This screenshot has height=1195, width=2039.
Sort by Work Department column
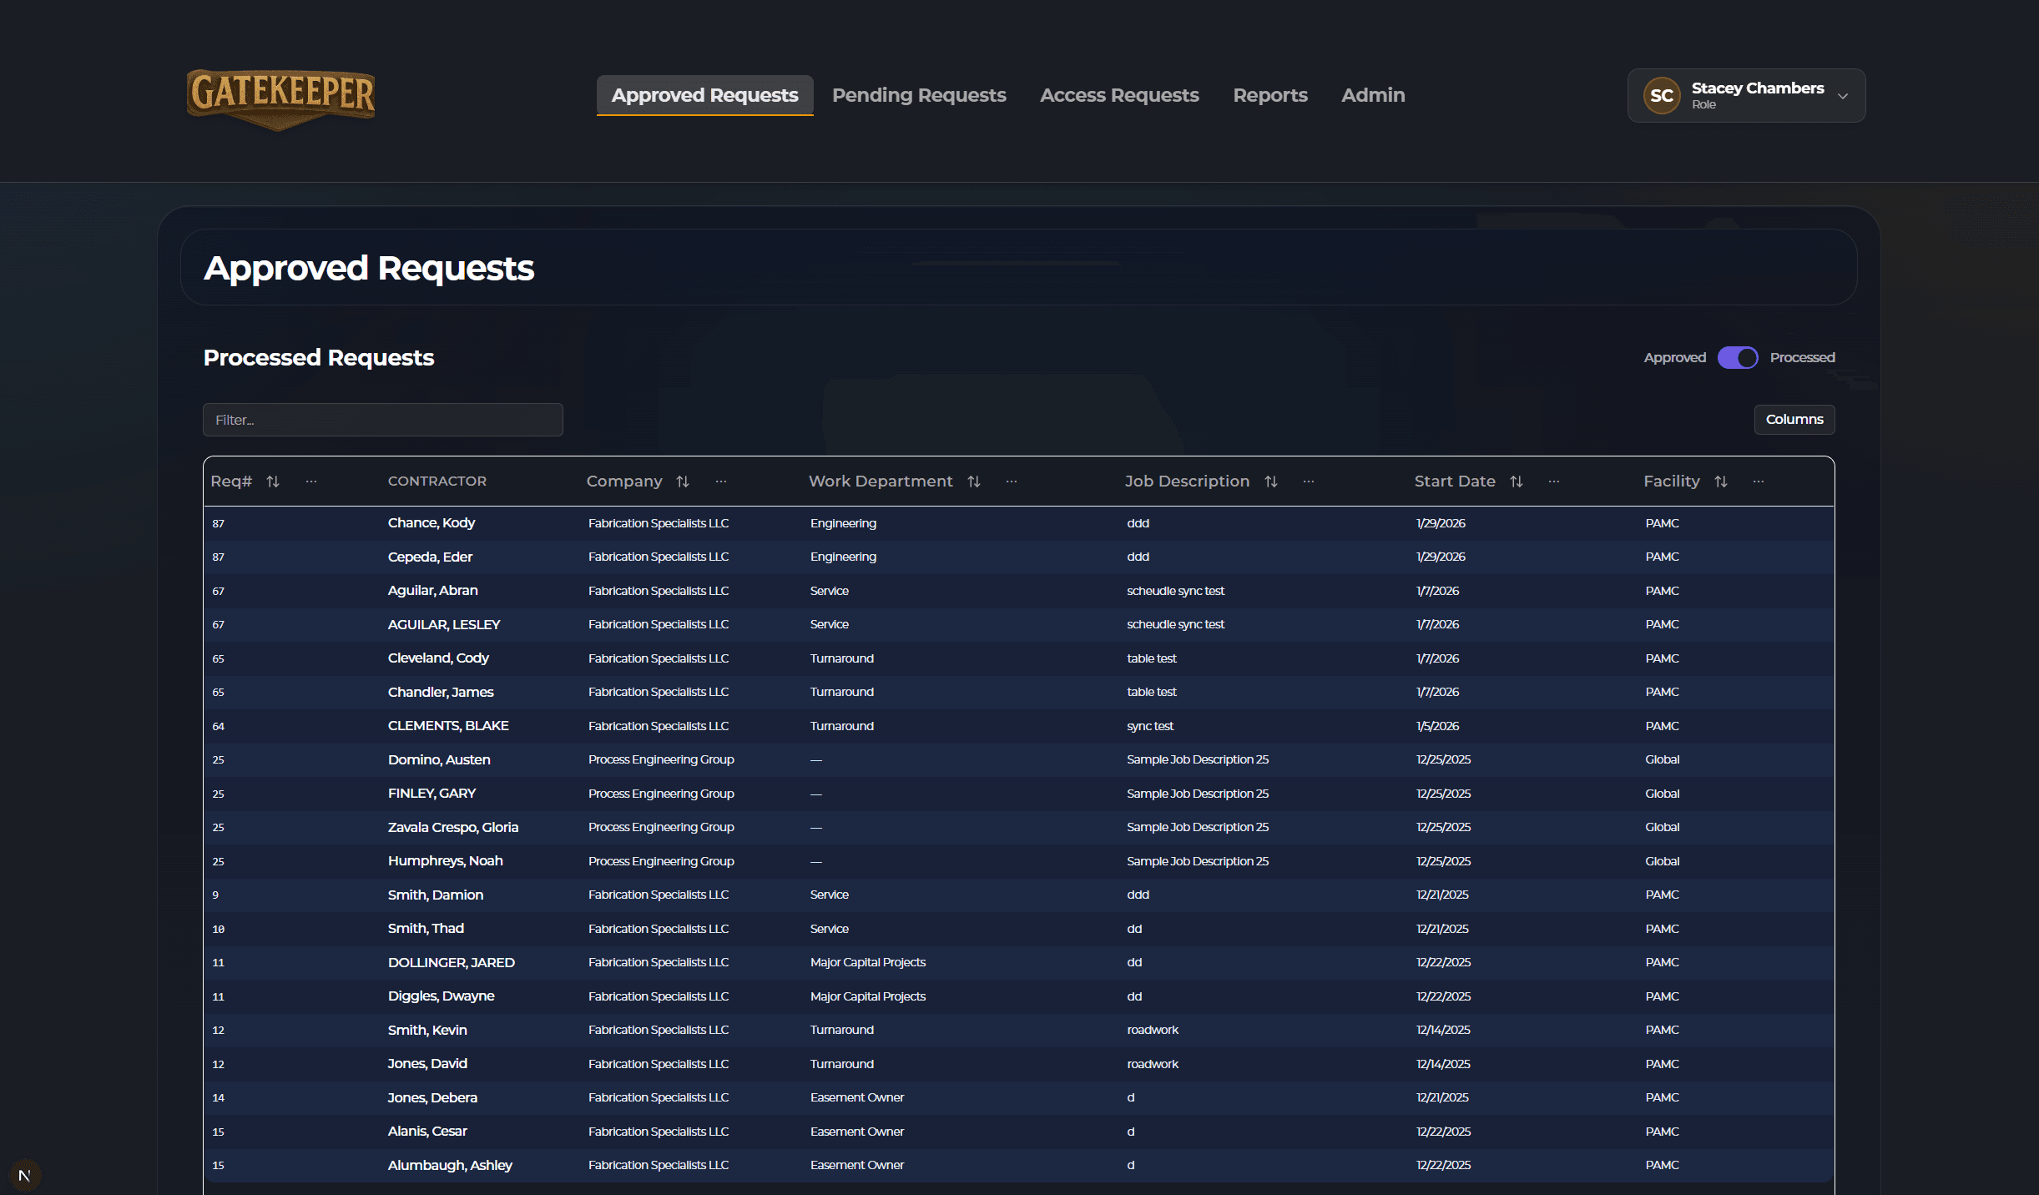(974, 482)
